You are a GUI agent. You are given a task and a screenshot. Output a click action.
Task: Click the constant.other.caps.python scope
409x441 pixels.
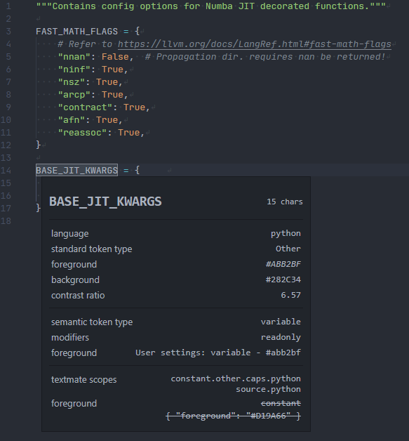(x=236, y=379)
